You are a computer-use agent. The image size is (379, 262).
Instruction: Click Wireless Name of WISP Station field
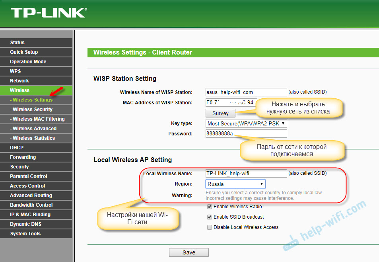(246, 92)
